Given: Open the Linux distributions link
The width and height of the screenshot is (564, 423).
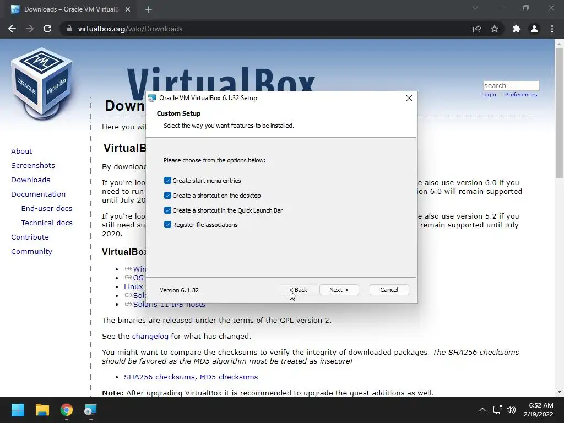Looking at the screenshot, I should point(134,286).
